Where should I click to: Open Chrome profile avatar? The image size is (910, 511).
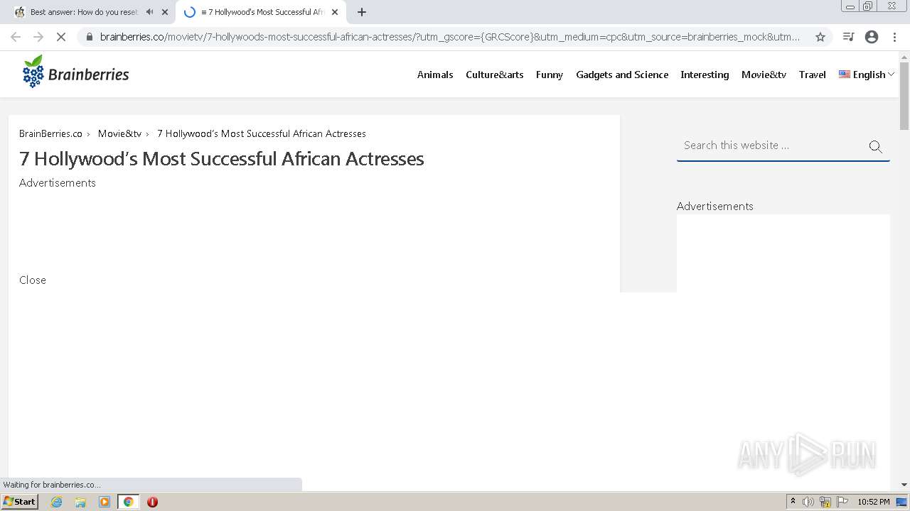coord(872,37)
